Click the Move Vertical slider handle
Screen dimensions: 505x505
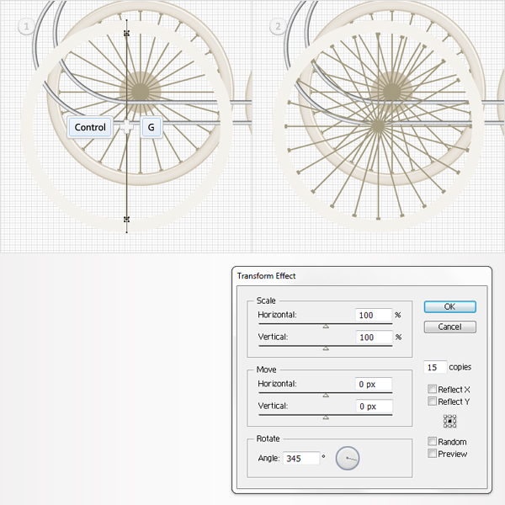pyautogui.click(x=326, y=417)
